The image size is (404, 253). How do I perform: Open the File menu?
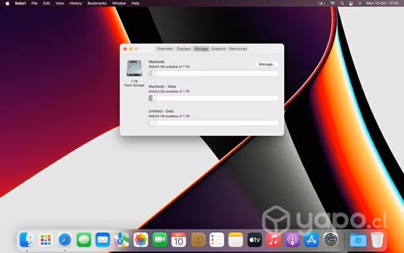tap(34, 3)
